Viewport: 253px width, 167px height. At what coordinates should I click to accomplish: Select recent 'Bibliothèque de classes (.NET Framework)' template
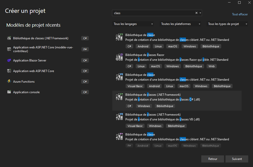[x=41, y=38]
